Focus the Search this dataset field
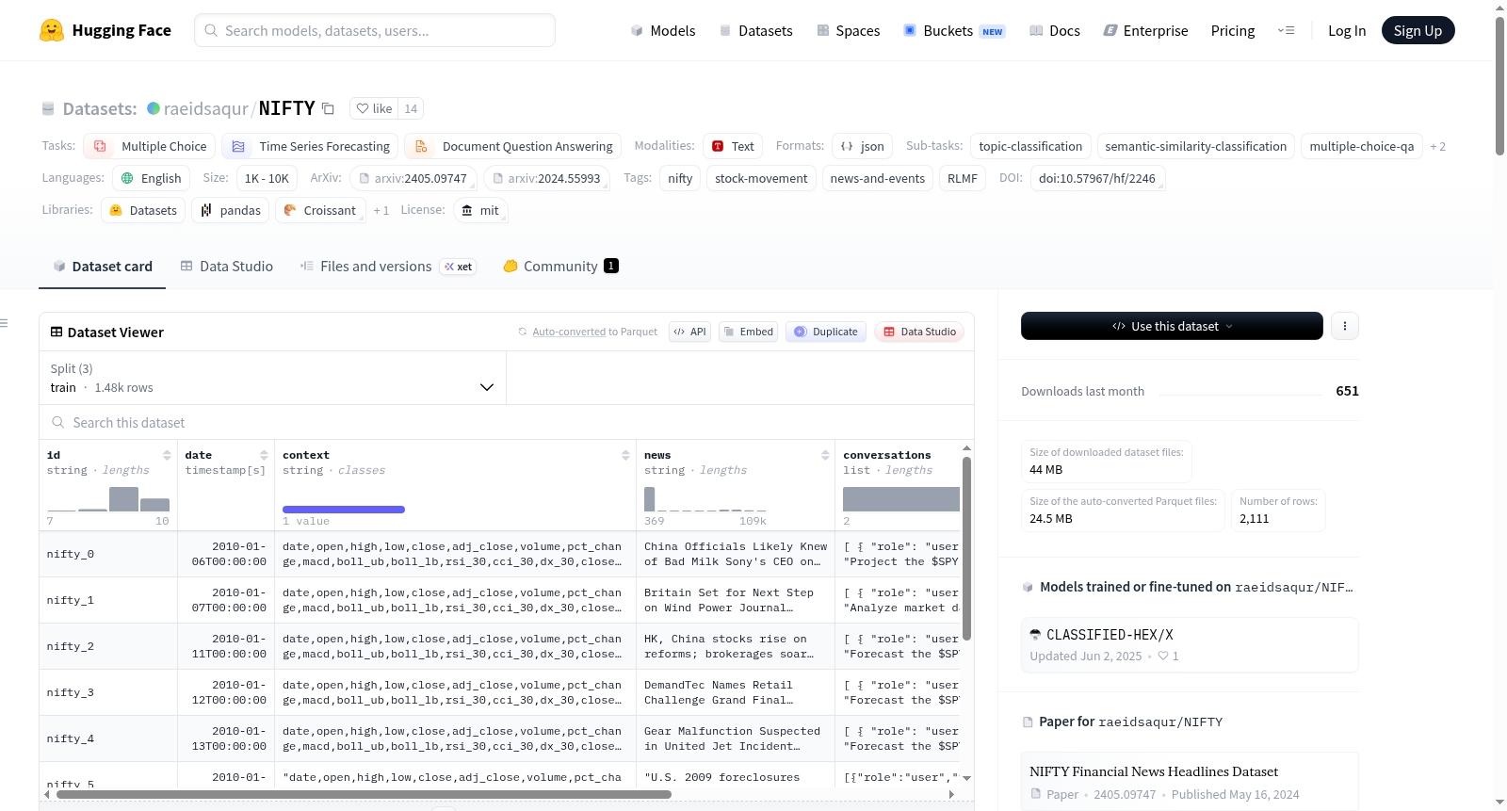 (507, 423)
